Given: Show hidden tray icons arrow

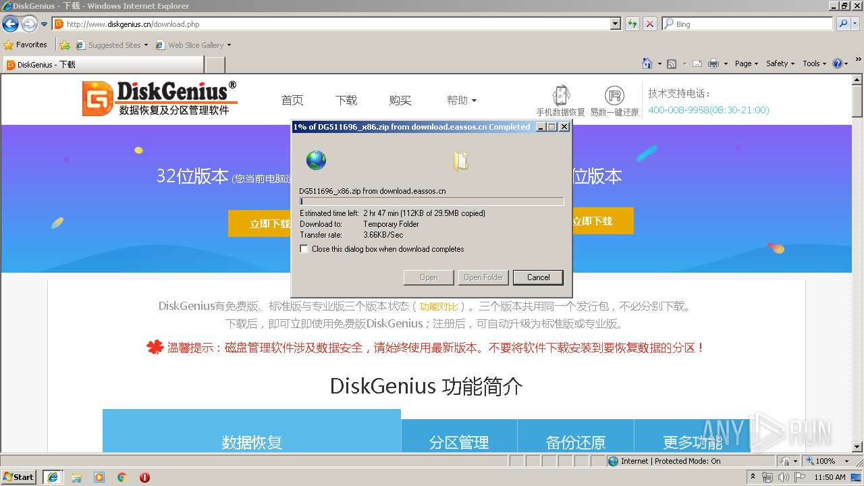Looking at the screenshot, I should coord(753,477).
